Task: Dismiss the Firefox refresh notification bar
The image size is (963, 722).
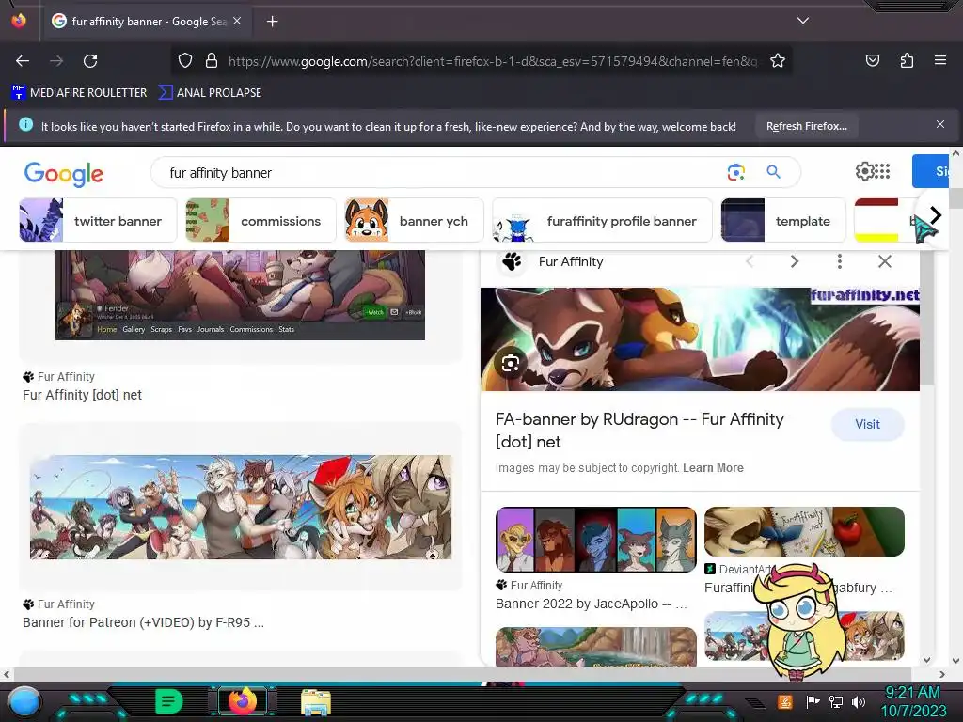Action: click(x=939, y=125)
